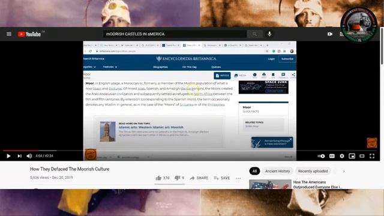Open the Philippines link in article
The height and width of the screenshot is (216, 384).
click(216, 104)
